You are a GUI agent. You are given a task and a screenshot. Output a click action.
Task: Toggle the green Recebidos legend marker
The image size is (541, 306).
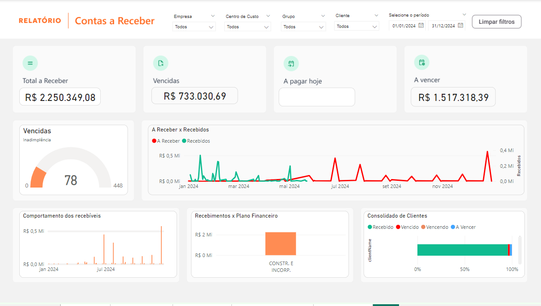coord(184,141)
